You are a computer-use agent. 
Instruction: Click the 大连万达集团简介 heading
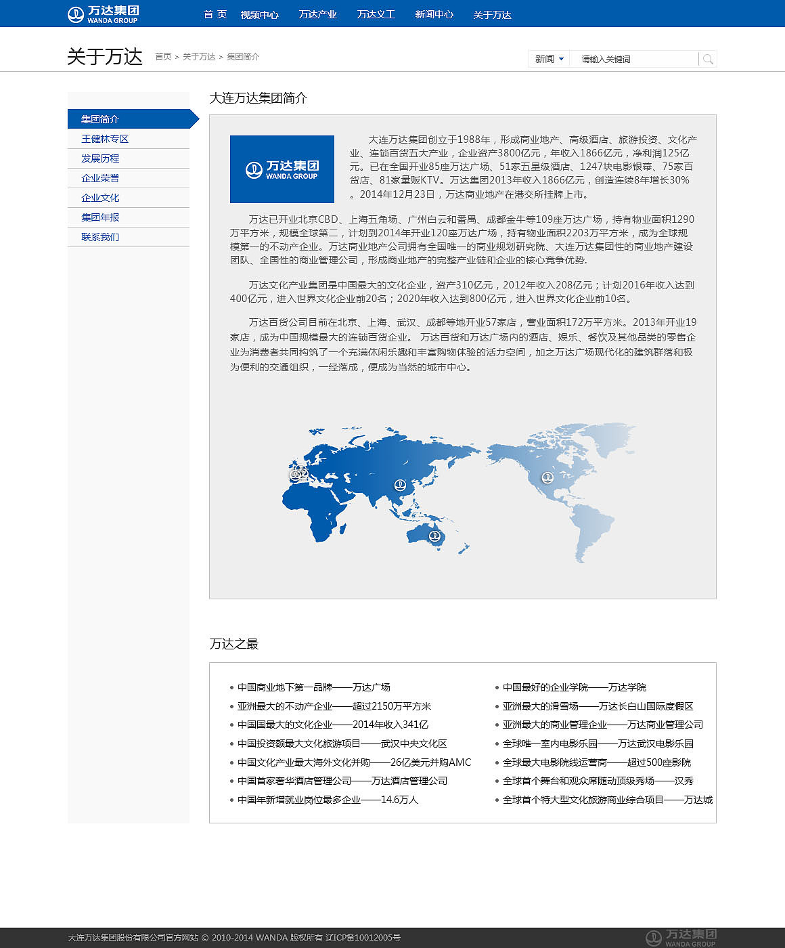pos(258,98)
